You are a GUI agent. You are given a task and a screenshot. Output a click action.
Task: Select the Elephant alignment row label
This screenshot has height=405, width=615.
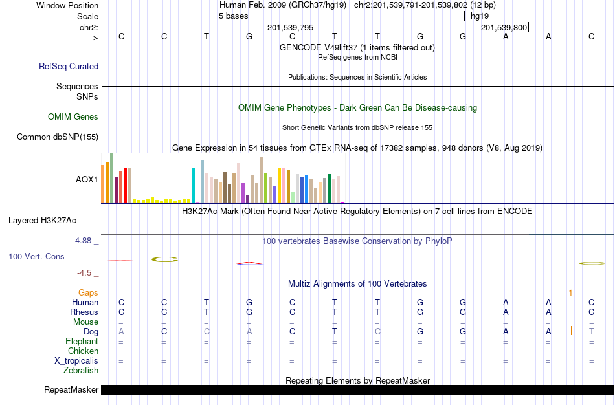pos(82,341)
